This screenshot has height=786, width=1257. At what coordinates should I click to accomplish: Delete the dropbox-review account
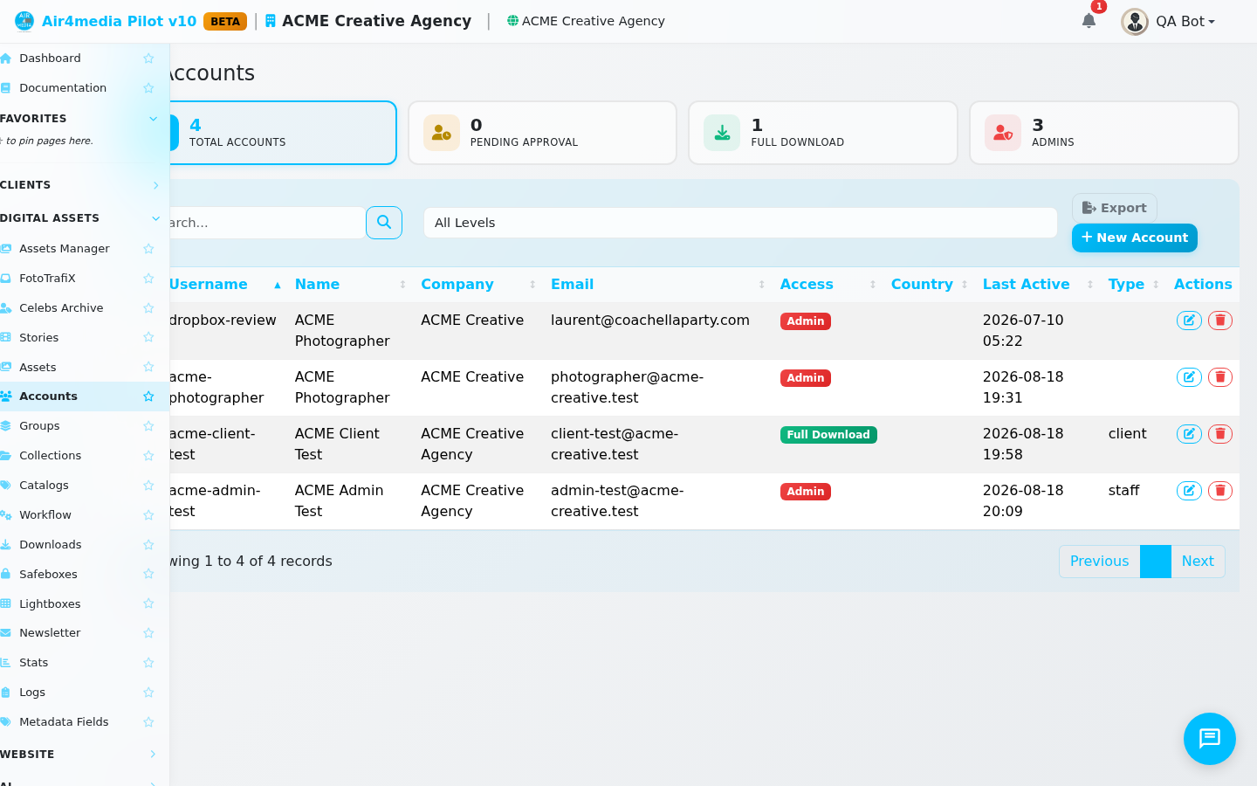point(1220,321)
